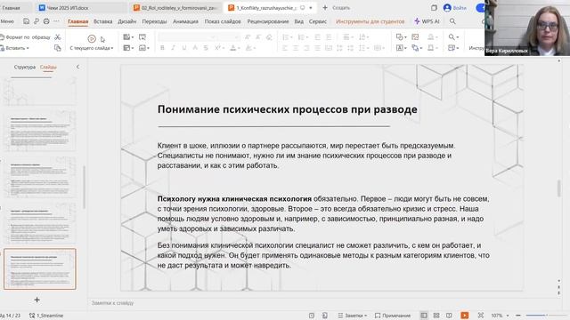Screen dimensions: 570x320
Task: Click the more options ellipsis in quick toolbar
Action: pos(56,21)
